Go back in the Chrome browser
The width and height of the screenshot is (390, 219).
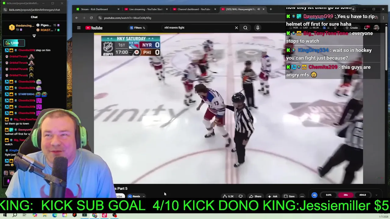[x=77, y=18]
